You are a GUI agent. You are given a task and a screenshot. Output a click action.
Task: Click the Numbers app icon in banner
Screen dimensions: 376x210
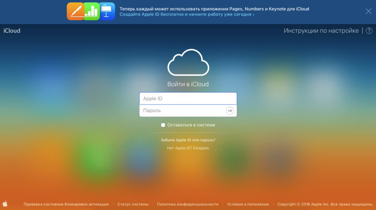pos(92,11)
